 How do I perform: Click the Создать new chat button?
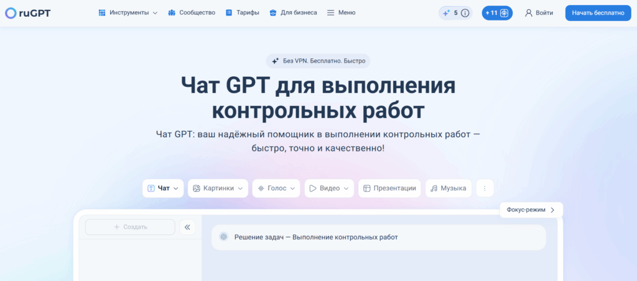click(x=130, y=227)
